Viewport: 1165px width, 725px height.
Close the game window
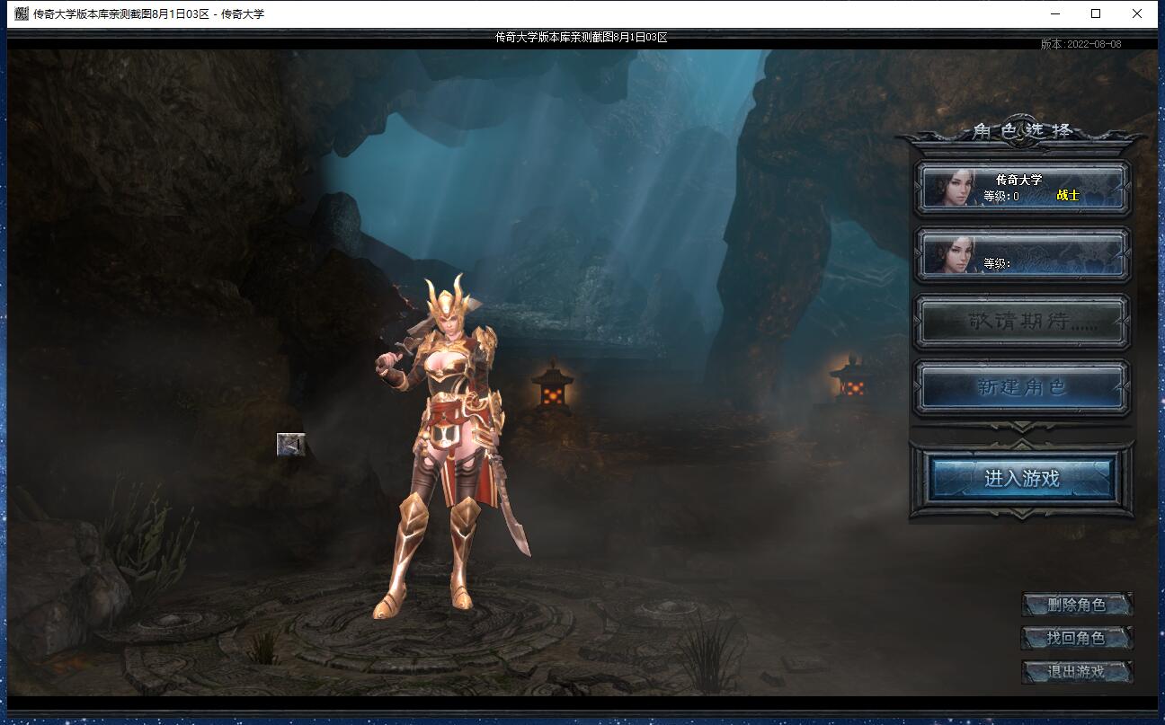click(1137, 13)
